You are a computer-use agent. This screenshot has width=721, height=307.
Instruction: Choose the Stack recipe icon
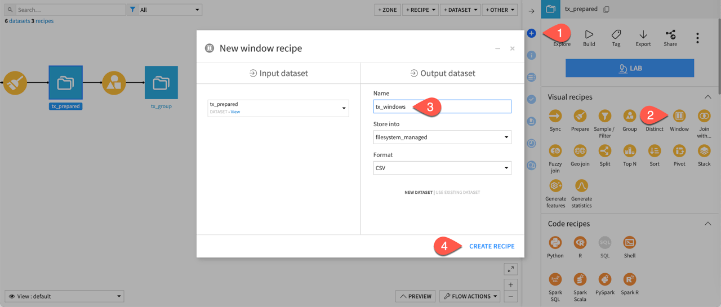point(704,151)
